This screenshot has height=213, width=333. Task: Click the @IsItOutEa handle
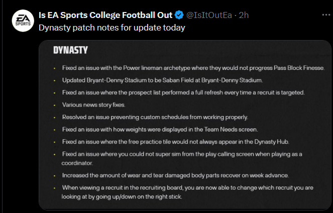[209, 15]
